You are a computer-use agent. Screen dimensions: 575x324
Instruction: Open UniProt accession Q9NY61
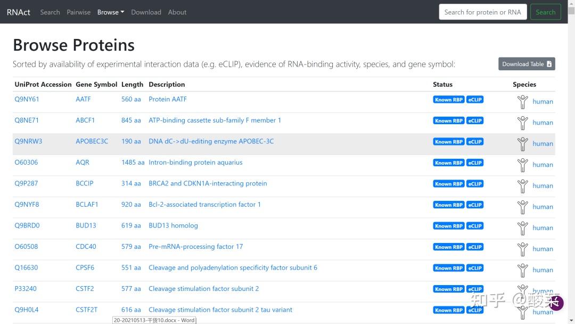point(27,99)
